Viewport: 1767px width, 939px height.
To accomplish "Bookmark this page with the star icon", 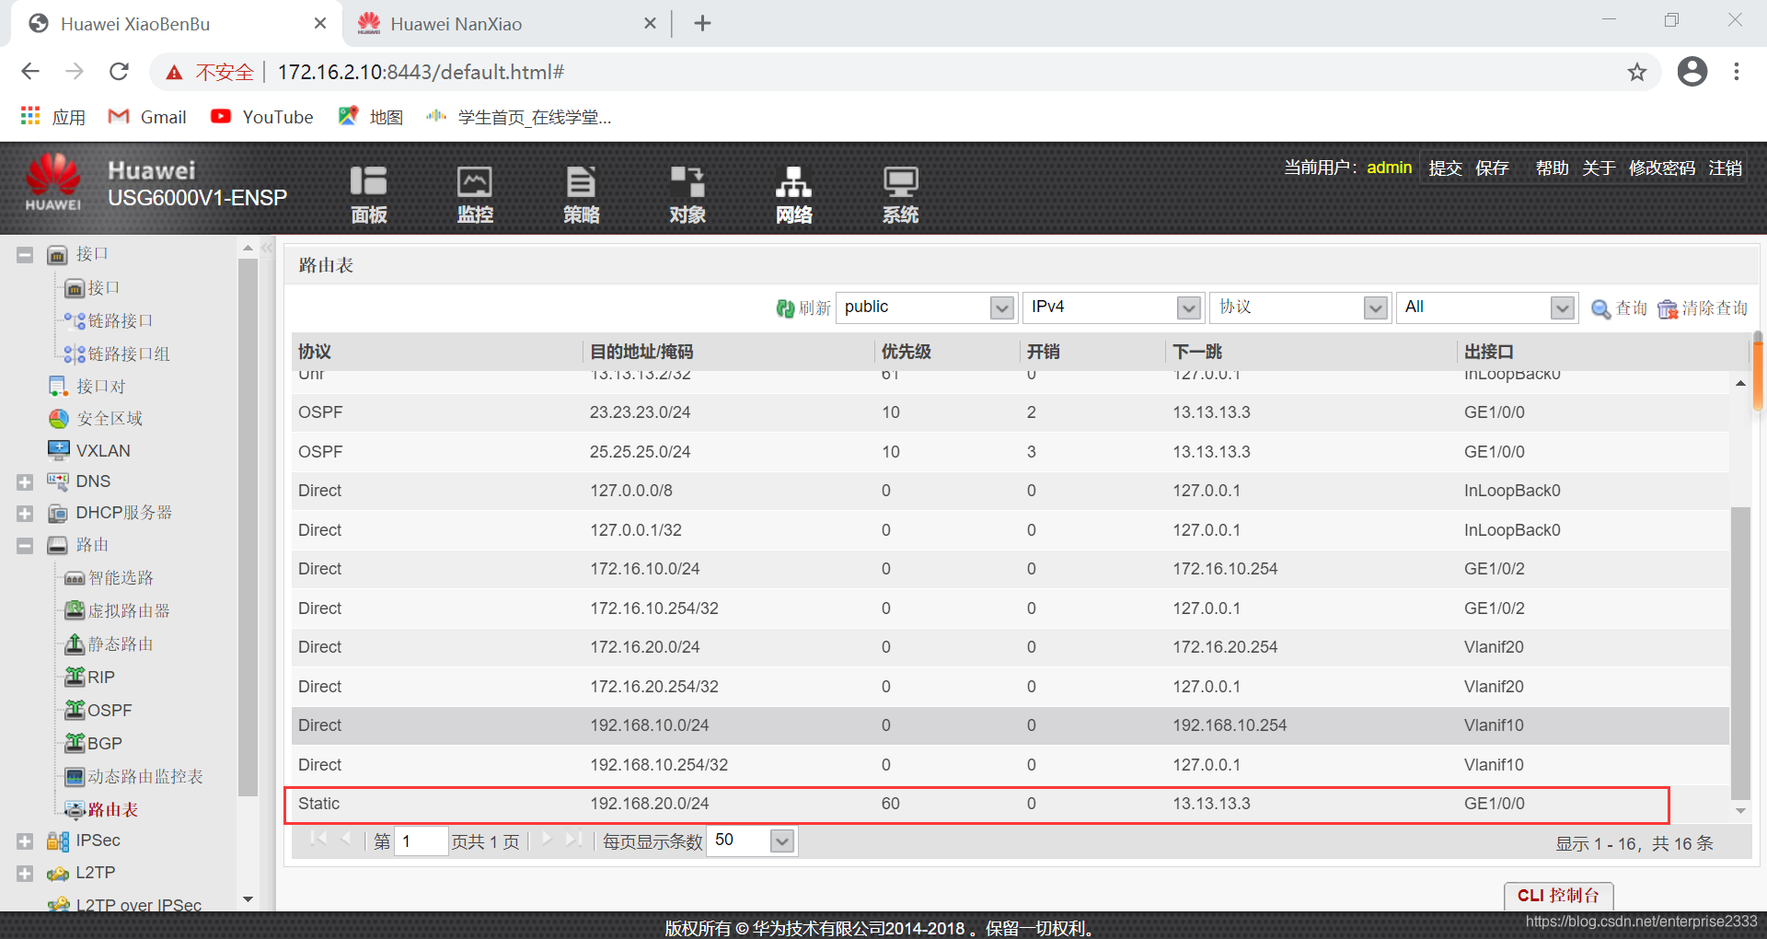I will coord(1636,72).
